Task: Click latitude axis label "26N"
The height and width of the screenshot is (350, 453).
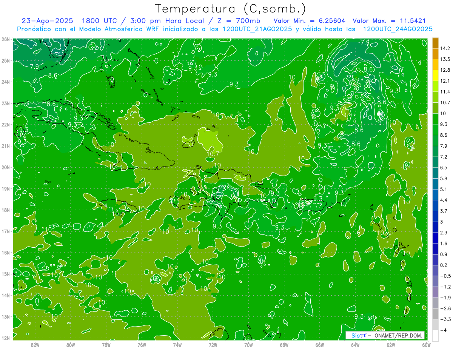Action: click(x=5, y=39)
